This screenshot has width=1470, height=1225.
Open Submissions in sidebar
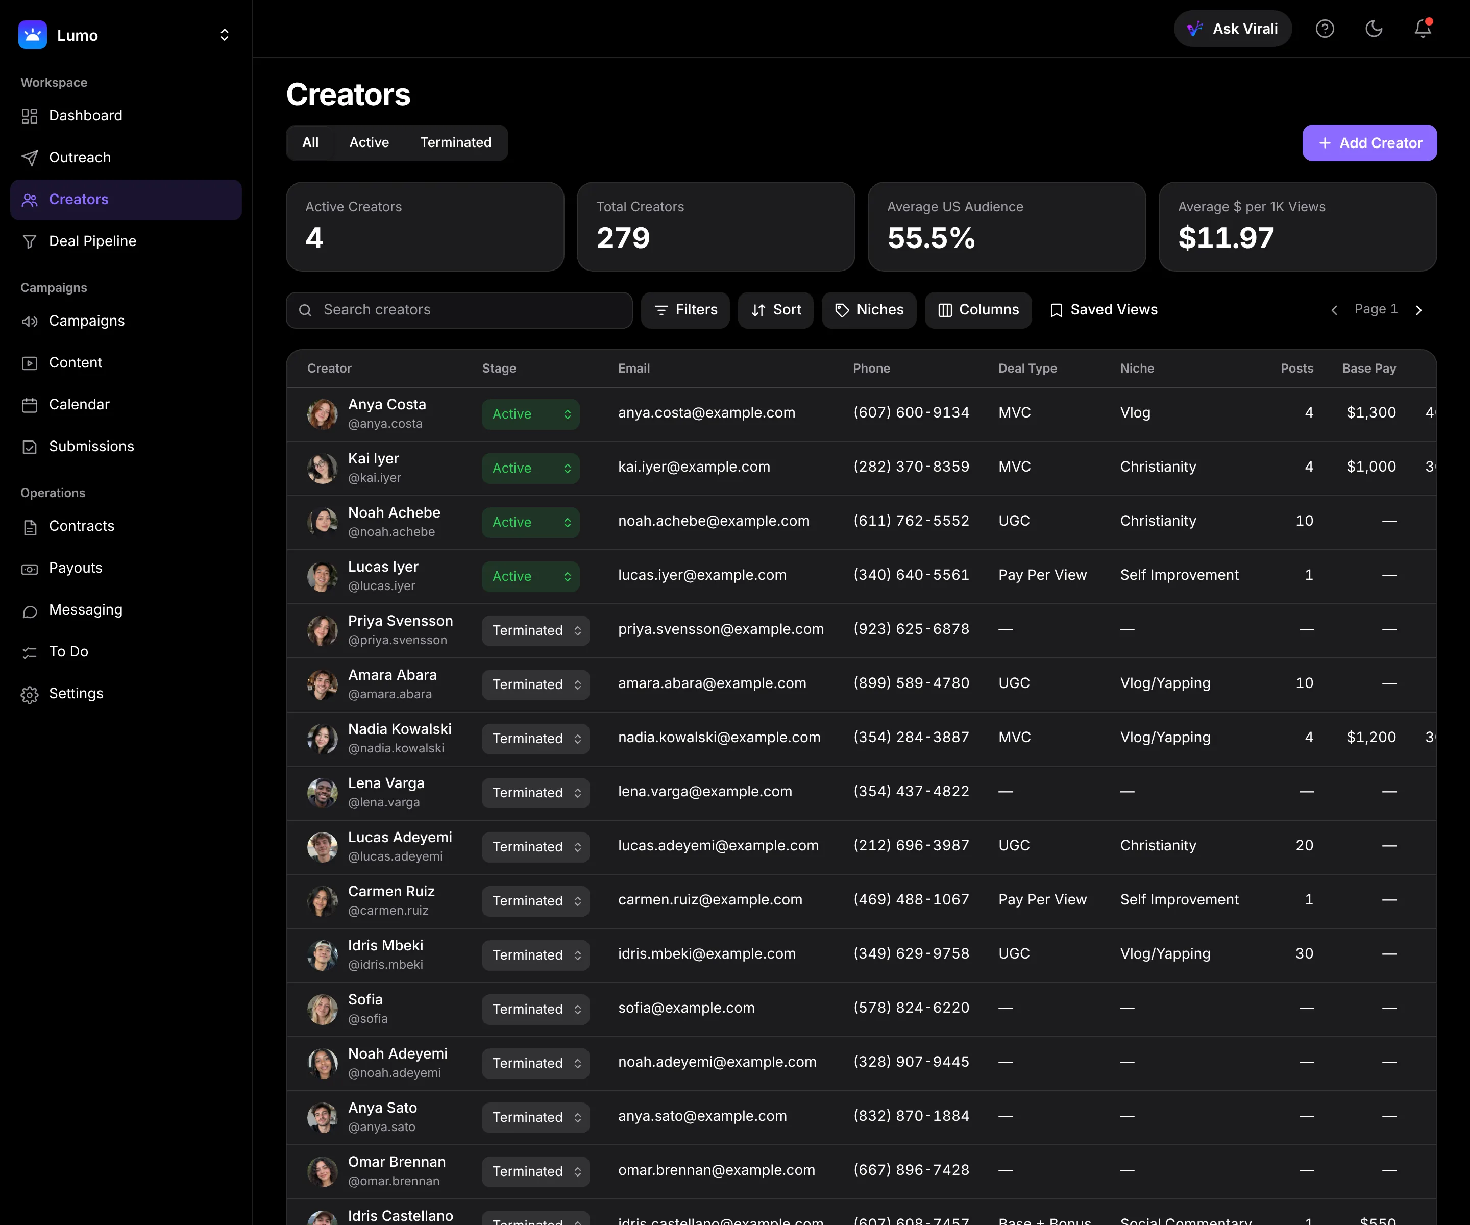[x=126, y=447]
